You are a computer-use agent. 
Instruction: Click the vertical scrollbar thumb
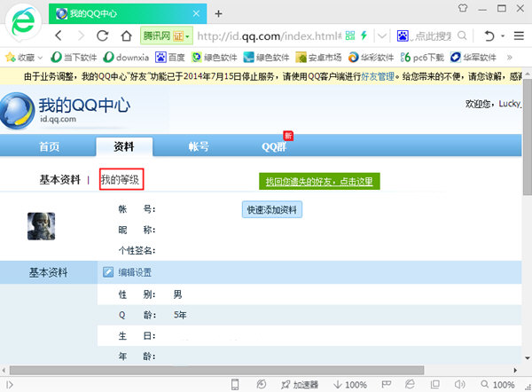click(x=527, y=137)
